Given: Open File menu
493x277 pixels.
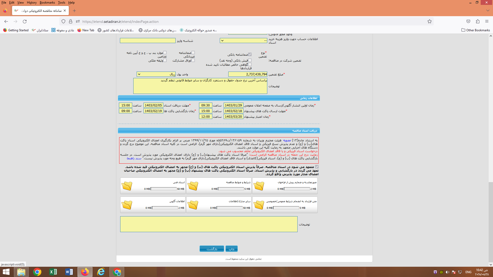Looking at the screenshot, I should tap(4, 3).
